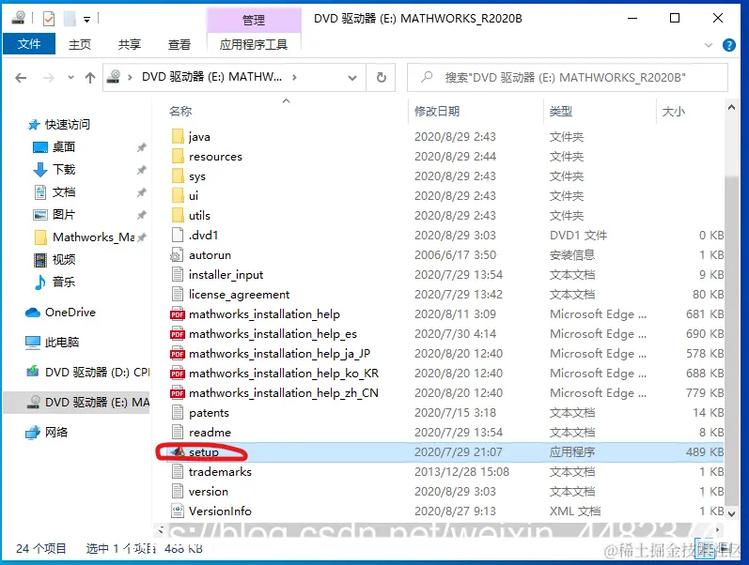749x565 pixels.
Task: Select the setup application MATLAB icon
Action: pyautogui.click(x=178, y=451)
